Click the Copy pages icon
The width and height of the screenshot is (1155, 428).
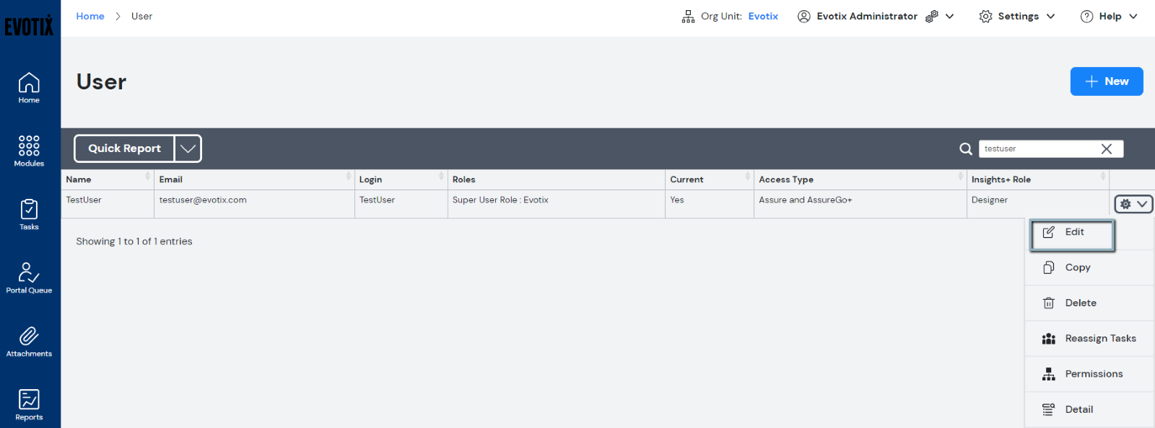point(1049,267)
